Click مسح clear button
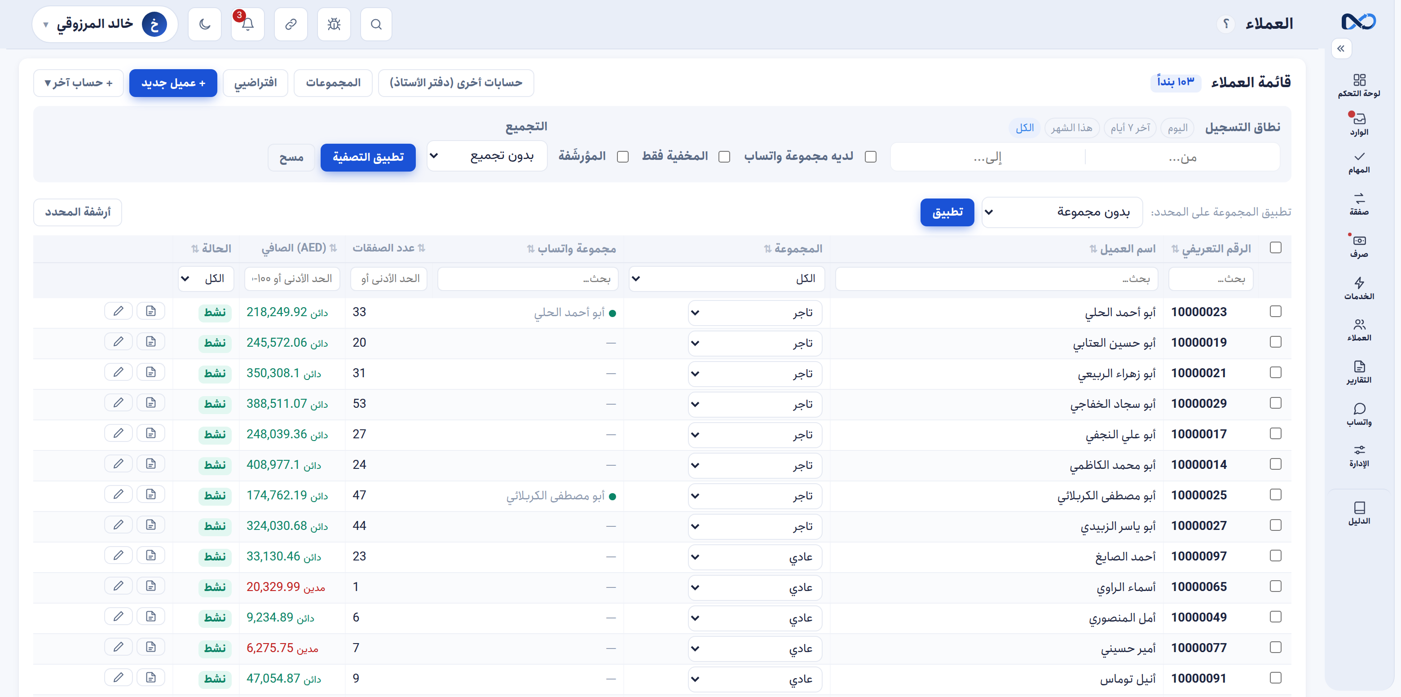Screen dimensions: 1401x697 [291, 157]
